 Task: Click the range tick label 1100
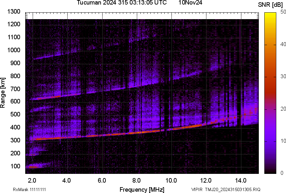pos(14,37)
